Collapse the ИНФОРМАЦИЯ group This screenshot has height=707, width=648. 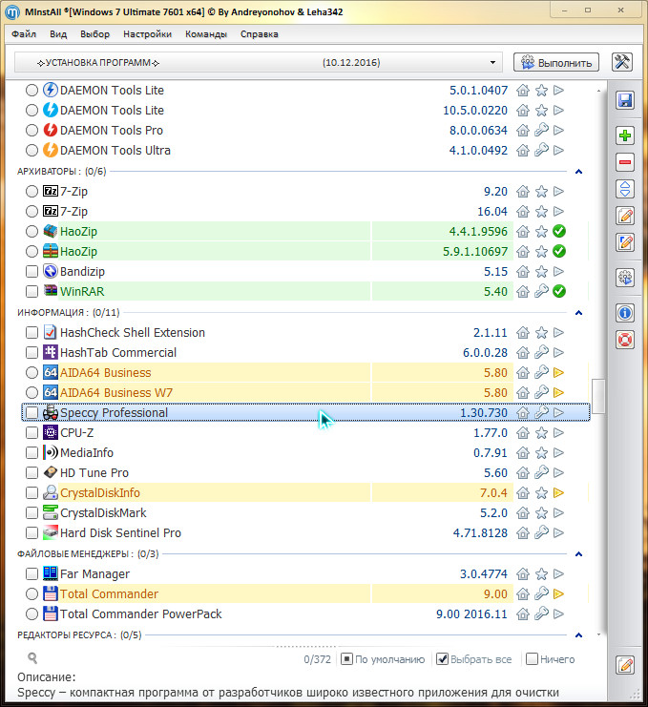(579, 312)
